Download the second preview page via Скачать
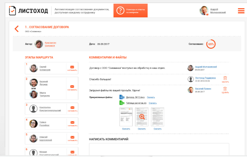Image resolution: width=247 pixels, height=157 pixels. (142, 129)
